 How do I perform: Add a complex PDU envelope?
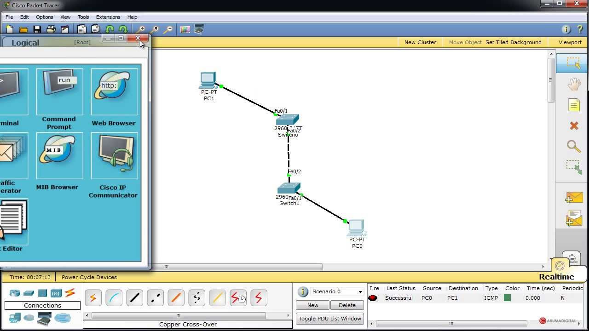(574, 218)
